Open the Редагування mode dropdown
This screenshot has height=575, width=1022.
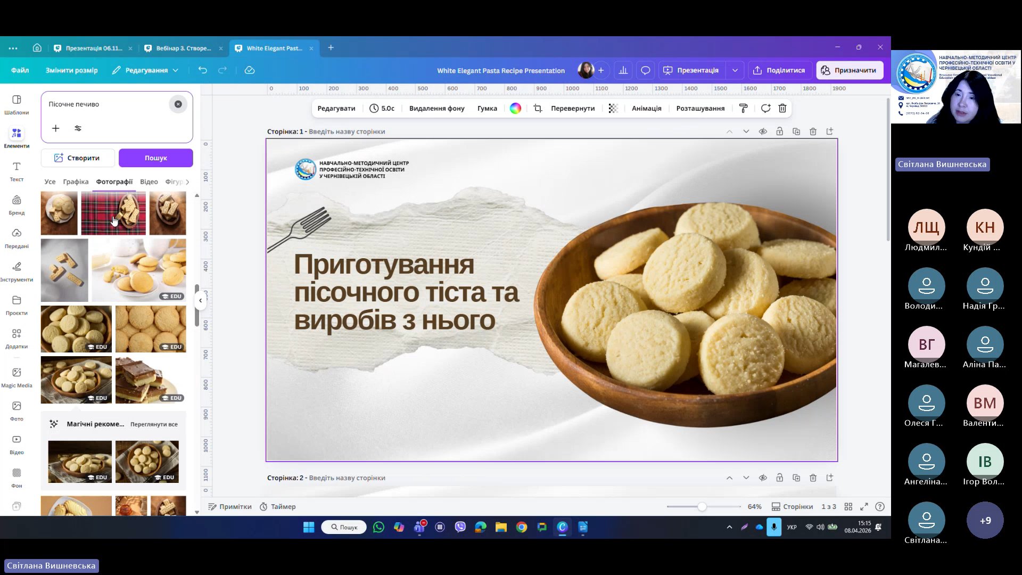click(x=145, y=70)
